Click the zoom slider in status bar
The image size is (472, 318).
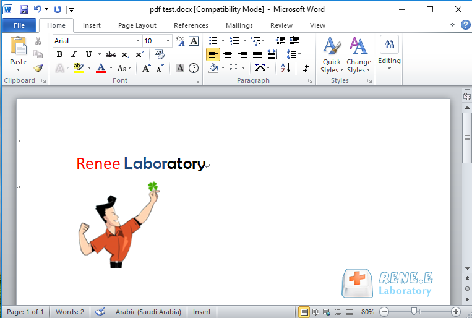point(414,312)
